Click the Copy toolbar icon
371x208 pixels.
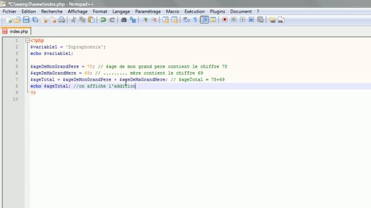tap(82, 20)
